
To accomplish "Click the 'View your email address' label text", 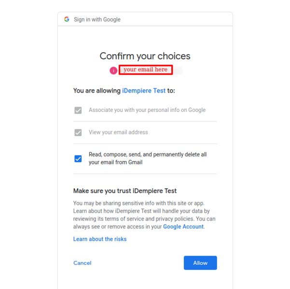I will click(x=118, y=132).
